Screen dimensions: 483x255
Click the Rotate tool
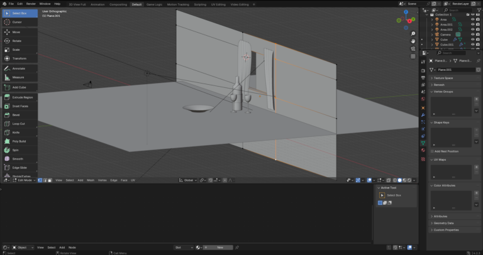click(x=16, y=41)
